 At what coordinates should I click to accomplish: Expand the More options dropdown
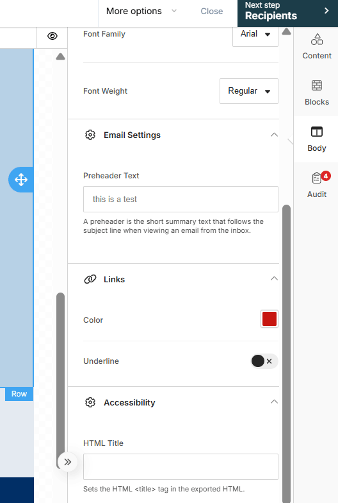pyautogui.click(x=141, y=11)
